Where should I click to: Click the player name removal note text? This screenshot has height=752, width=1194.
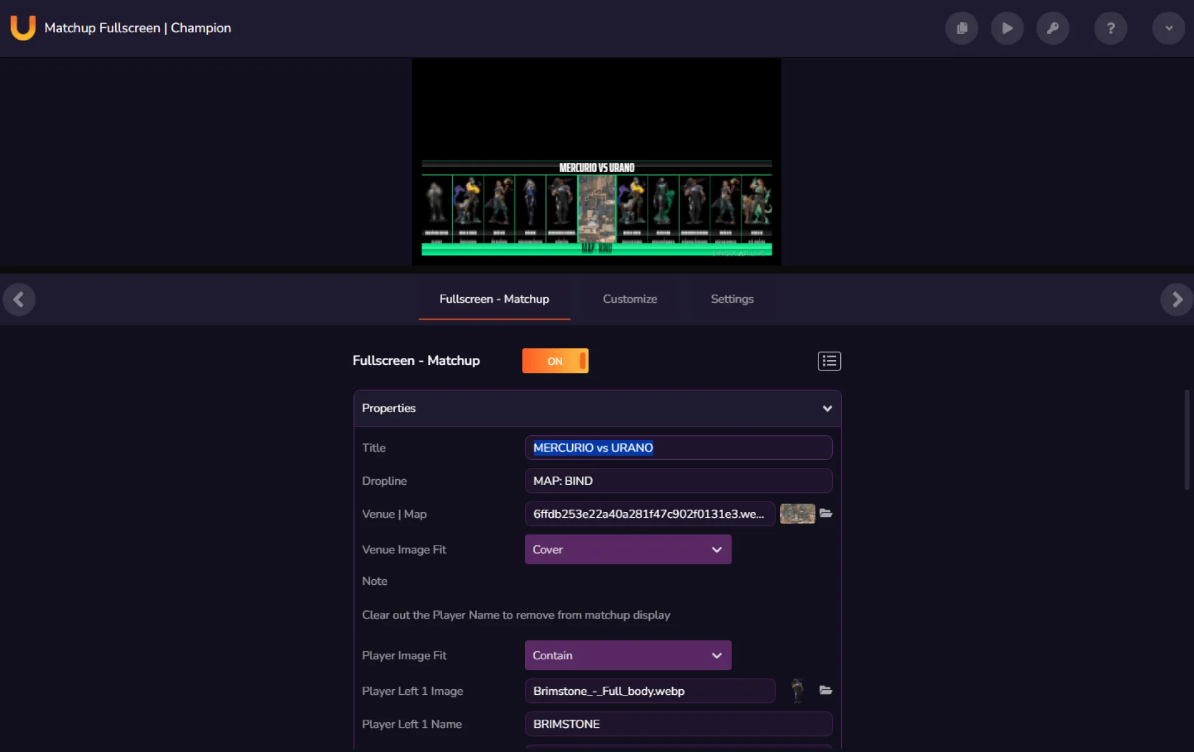click(x=516, y=615)
